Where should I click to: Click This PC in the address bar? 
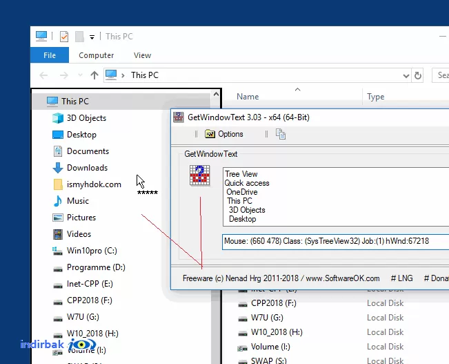[x=145, y=75]
